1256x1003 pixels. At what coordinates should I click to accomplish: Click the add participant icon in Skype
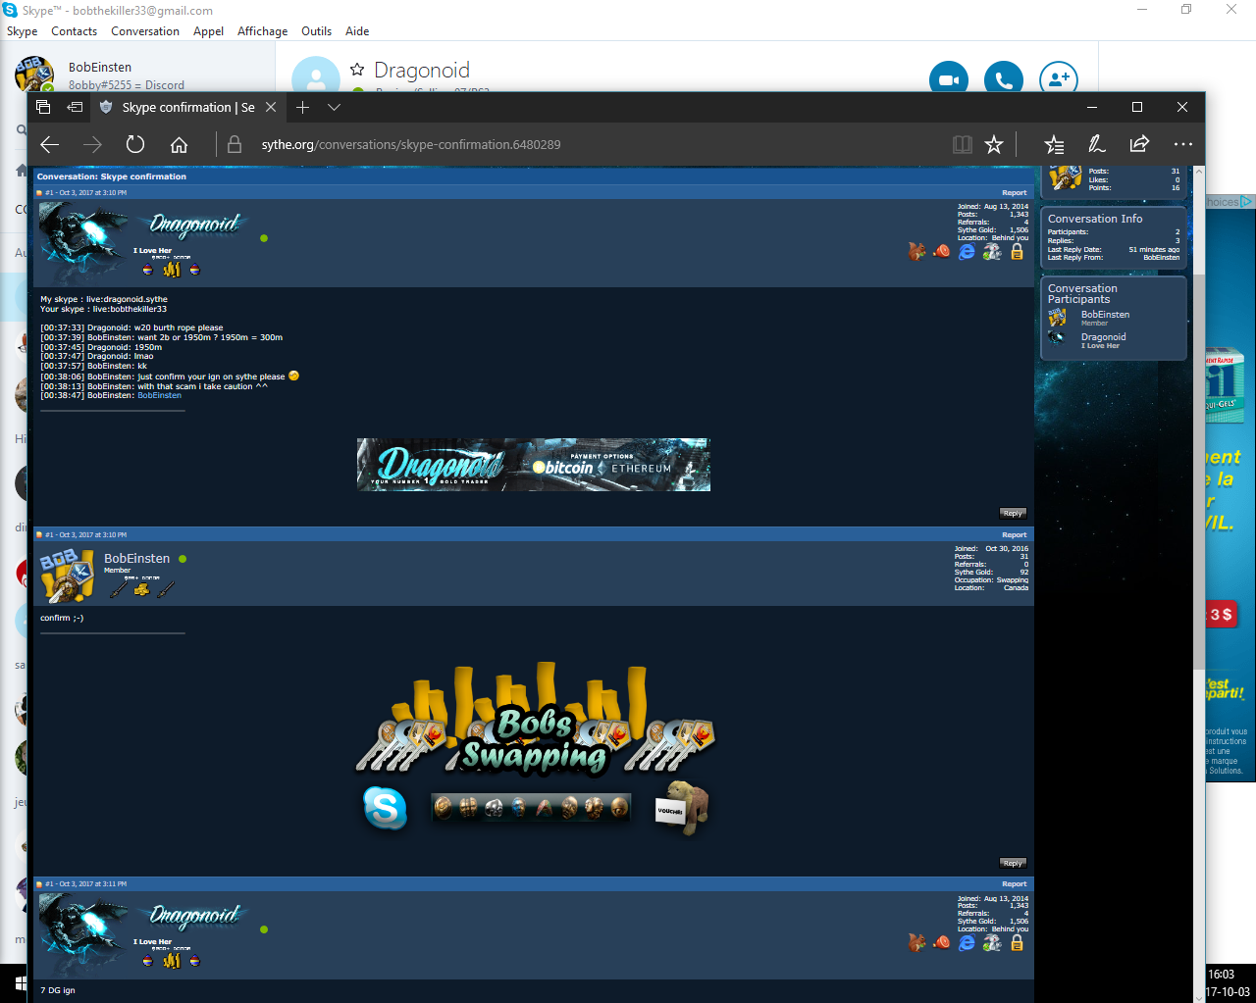tap(1059, 78)
